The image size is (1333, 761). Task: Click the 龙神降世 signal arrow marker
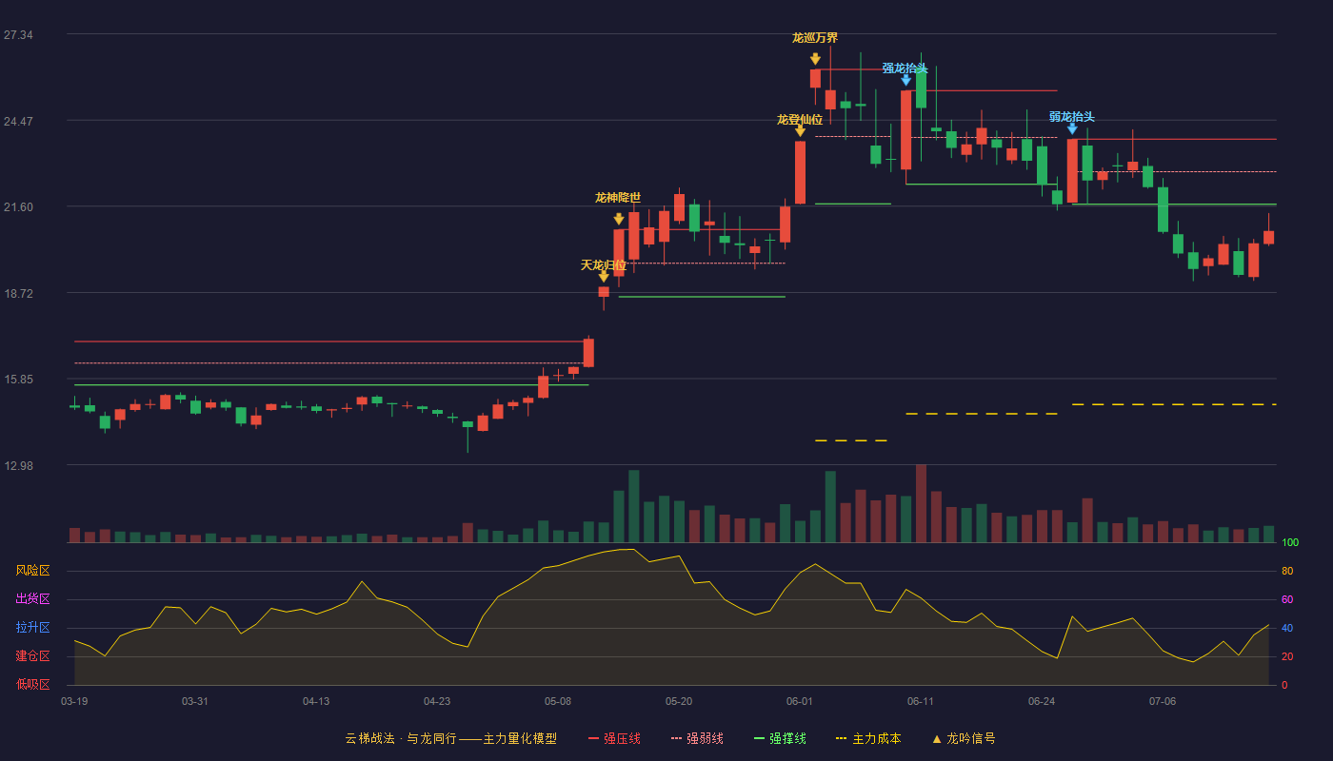pyautogui.click(x=619, y=219)
